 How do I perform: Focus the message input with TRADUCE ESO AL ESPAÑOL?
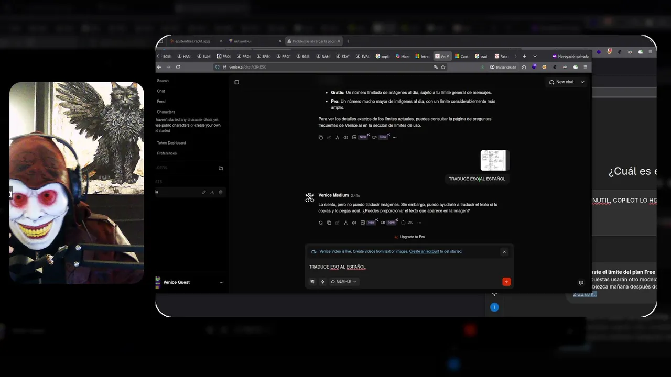[409, 267]
